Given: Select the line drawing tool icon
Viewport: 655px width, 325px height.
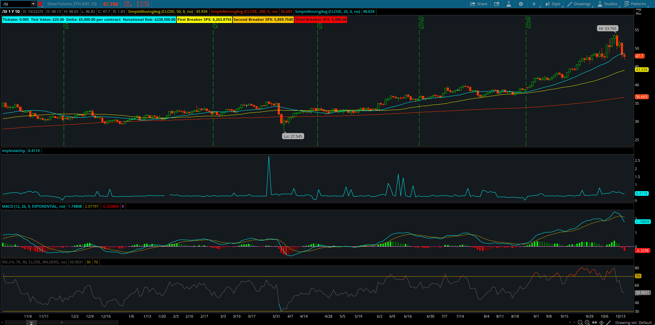Looking at the screenshot, I should 608,323.
